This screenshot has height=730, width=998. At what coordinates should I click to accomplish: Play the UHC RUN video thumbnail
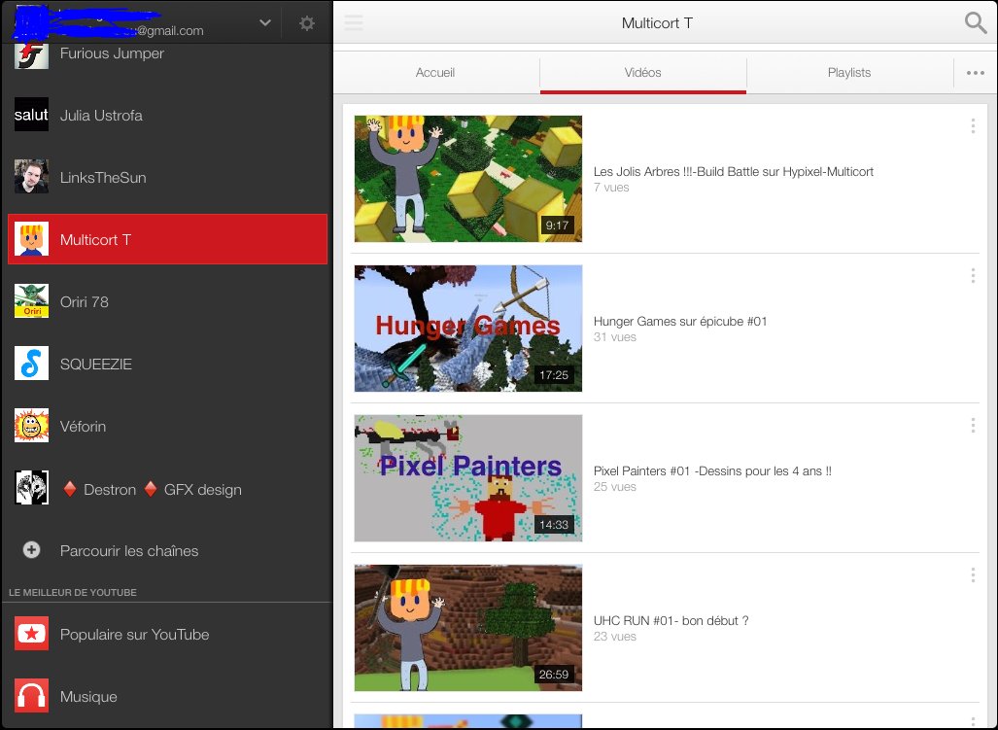coord(467,628)
